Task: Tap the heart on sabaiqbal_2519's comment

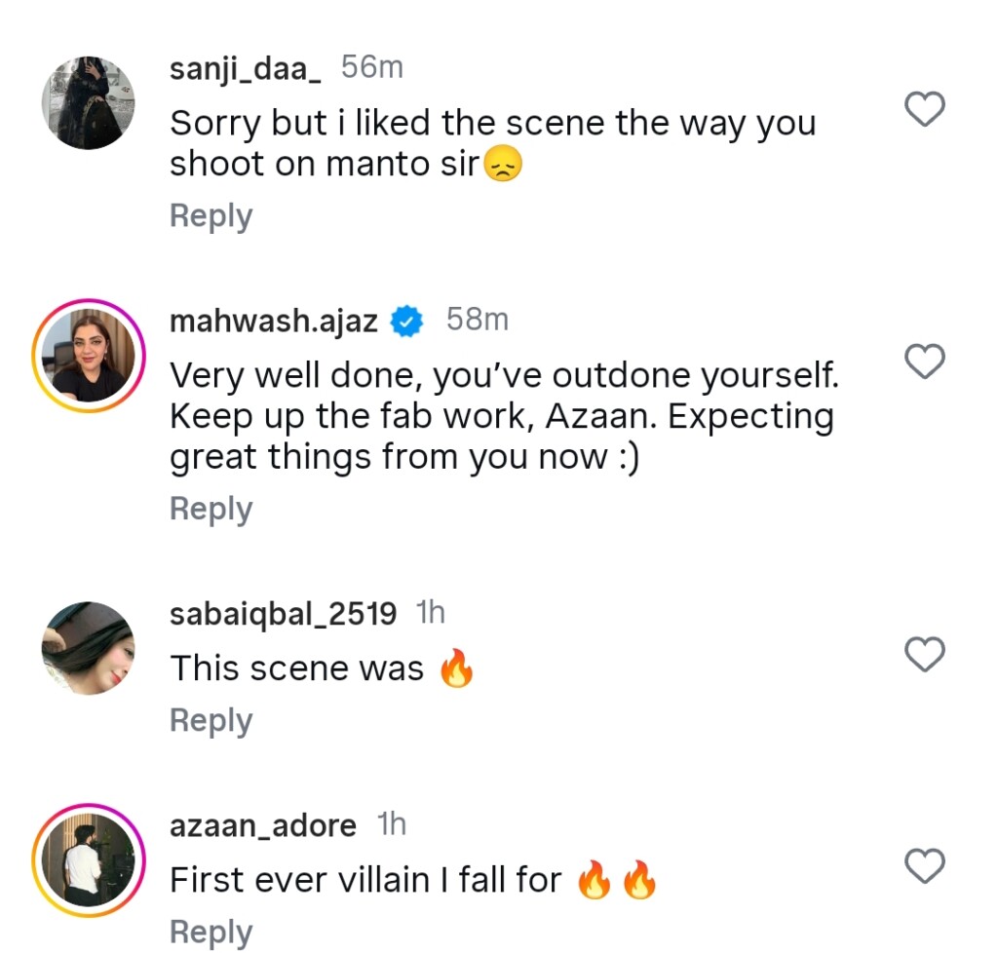Action: (925, 654)
